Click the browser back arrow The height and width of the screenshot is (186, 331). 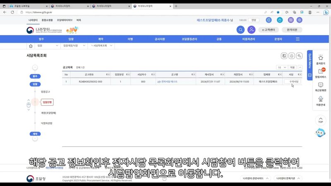5,12
